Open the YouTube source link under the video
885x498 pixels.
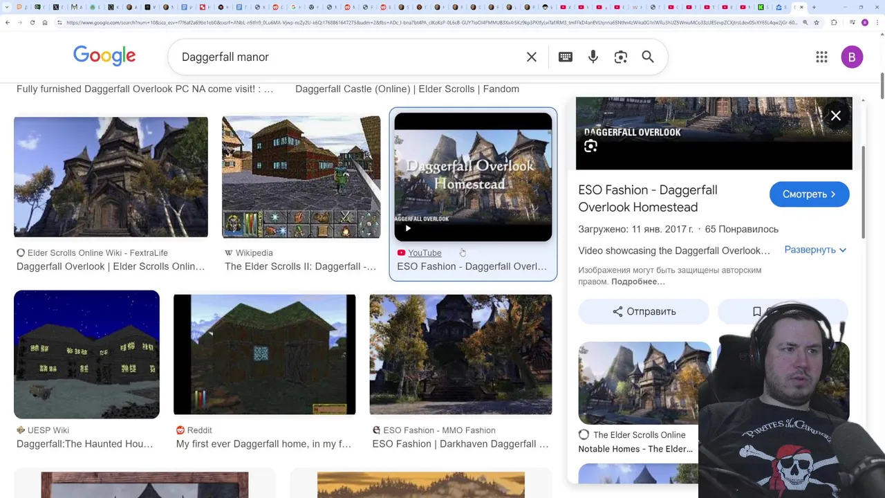[425, 252]
